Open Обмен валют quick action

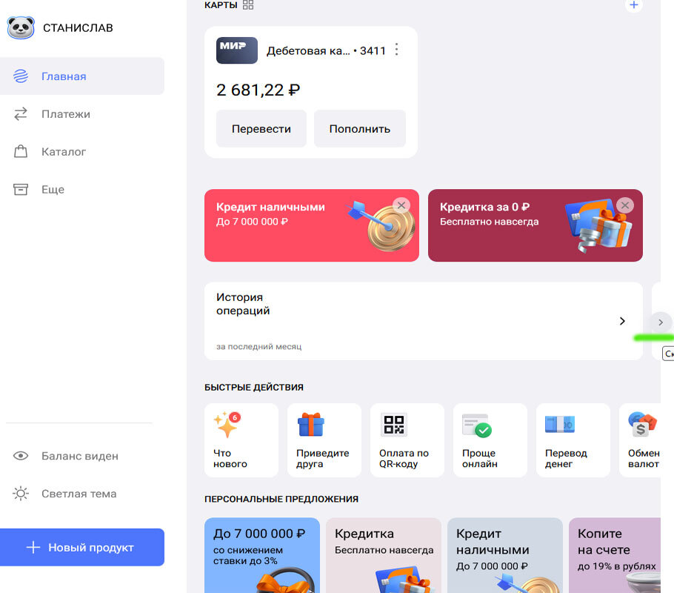coord(640,440)
